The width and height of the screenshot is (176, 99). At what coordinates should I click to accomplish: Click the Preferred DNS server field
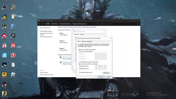point(101,66)
